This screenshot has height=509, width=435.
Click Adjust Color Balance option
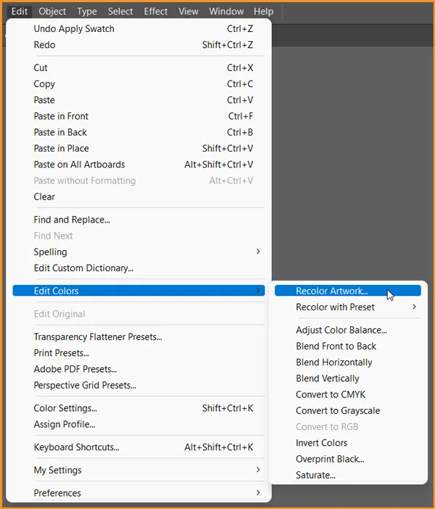click(341, 330)
